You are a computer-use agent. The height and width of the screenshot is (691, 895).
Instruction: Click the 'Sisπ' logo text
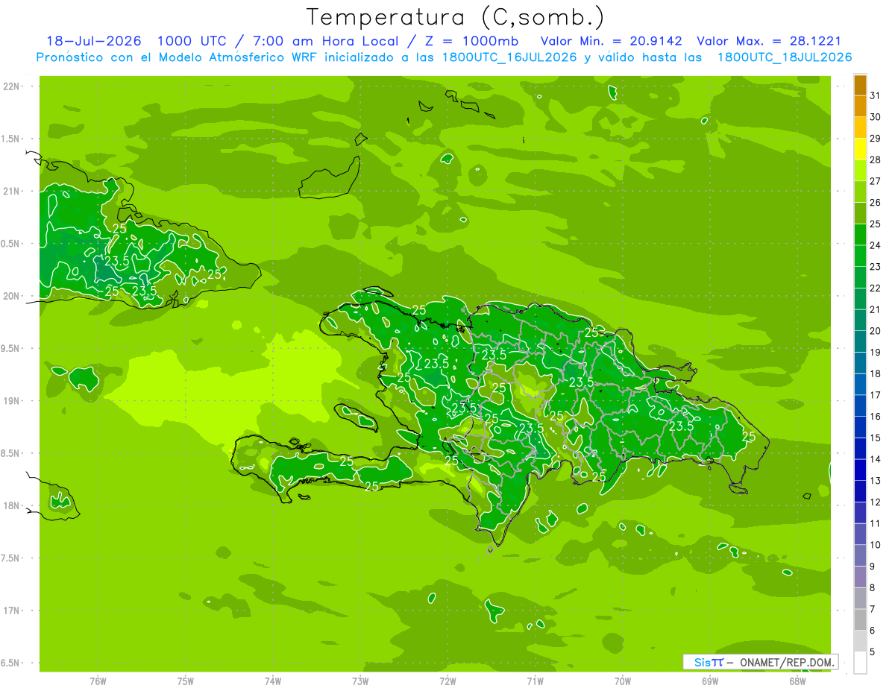709,662
